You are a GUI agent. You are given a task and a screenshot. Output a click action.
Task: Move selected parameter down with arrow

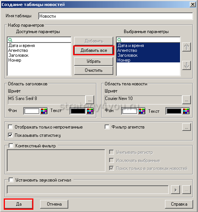(186, 65)
